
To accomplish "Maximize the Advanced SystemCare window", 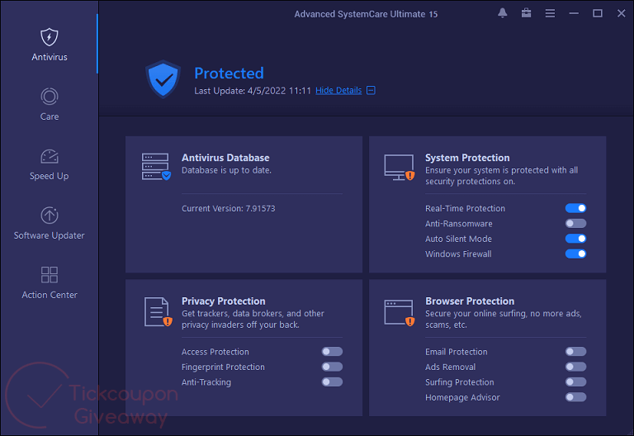I will click(598, 13).
